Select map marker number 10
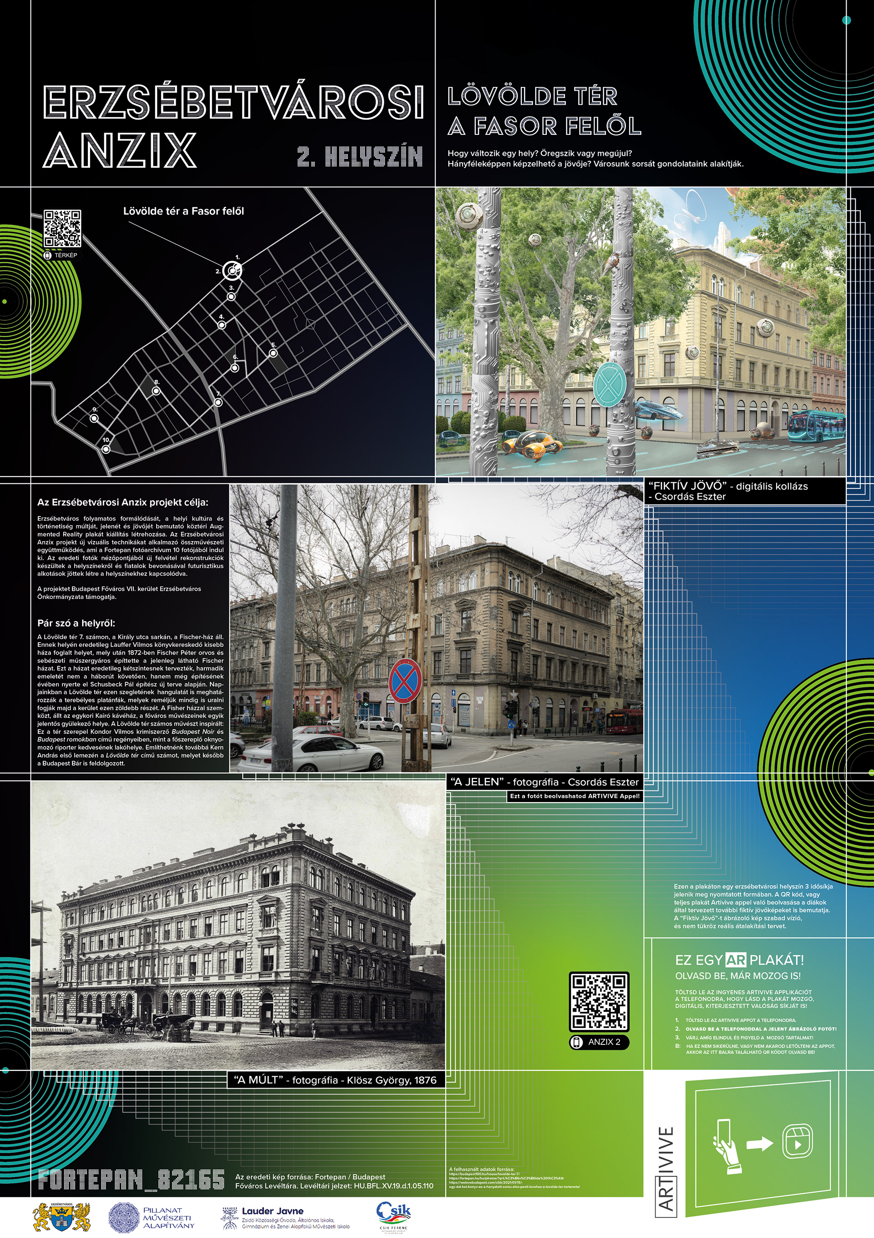The image size is (874, 1238). (x=106, y=449)
